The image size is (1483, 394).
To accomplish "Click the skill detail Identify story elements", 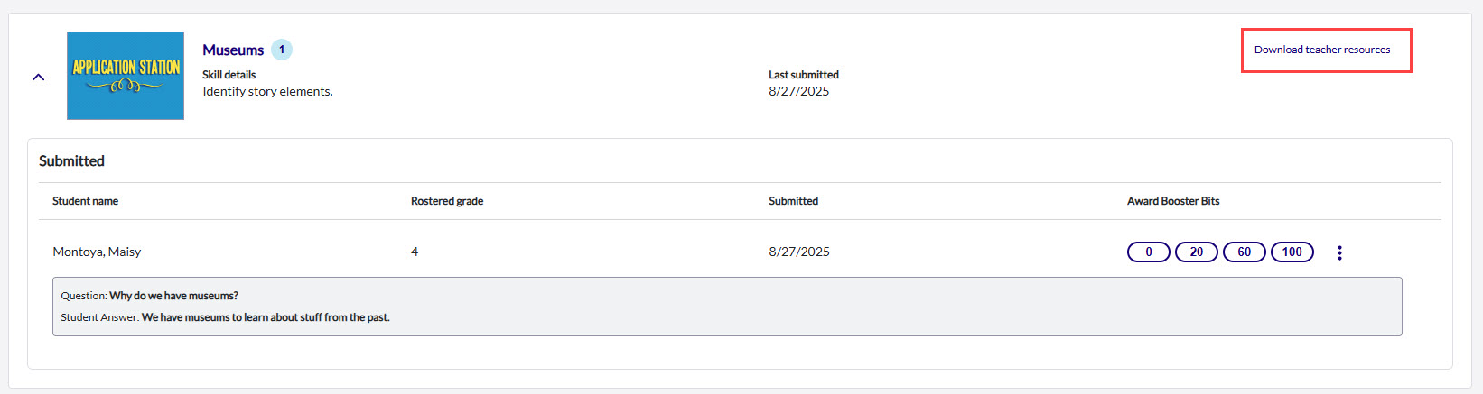I will [x=267, y=91].
